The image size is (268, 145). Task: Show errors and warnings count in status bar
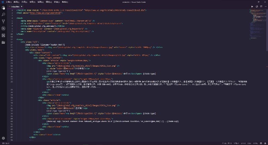pyautogui.click(x=6, y=143)
